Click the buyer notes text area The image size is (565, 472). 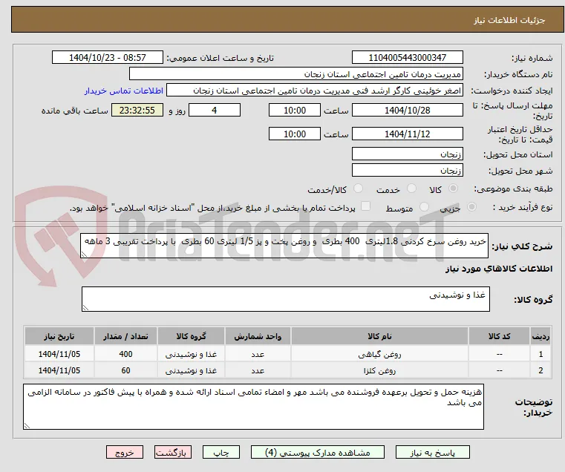point(253,407)
